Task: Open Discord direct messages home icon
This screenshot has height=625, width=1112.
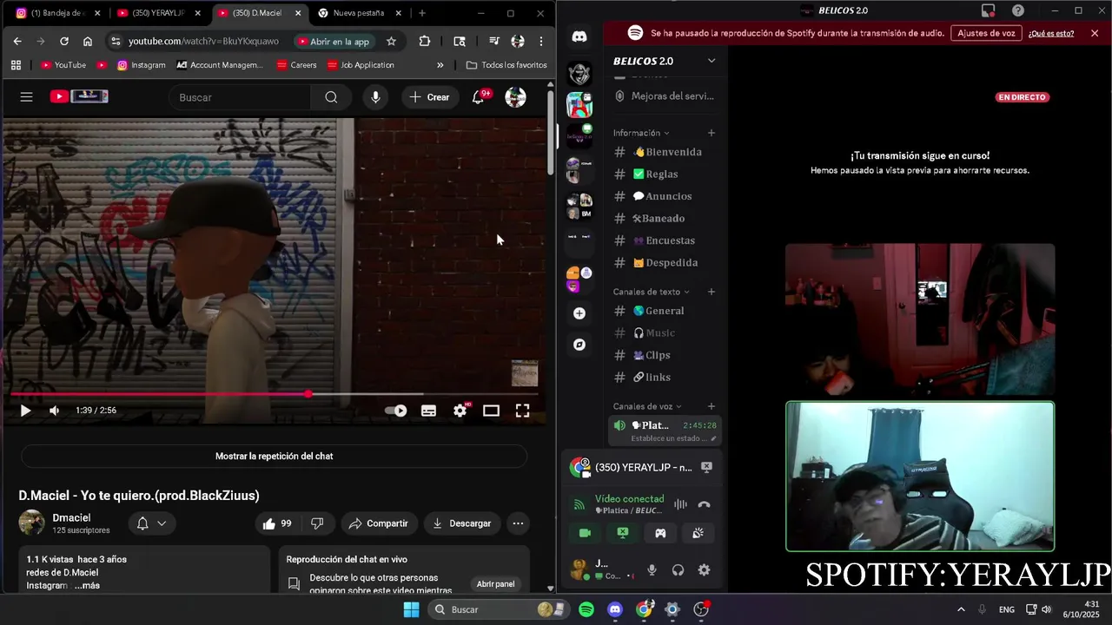Action: point(579,36)
